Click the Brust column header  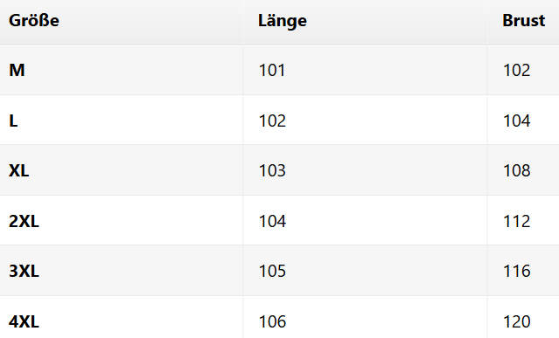coord(524,21)
